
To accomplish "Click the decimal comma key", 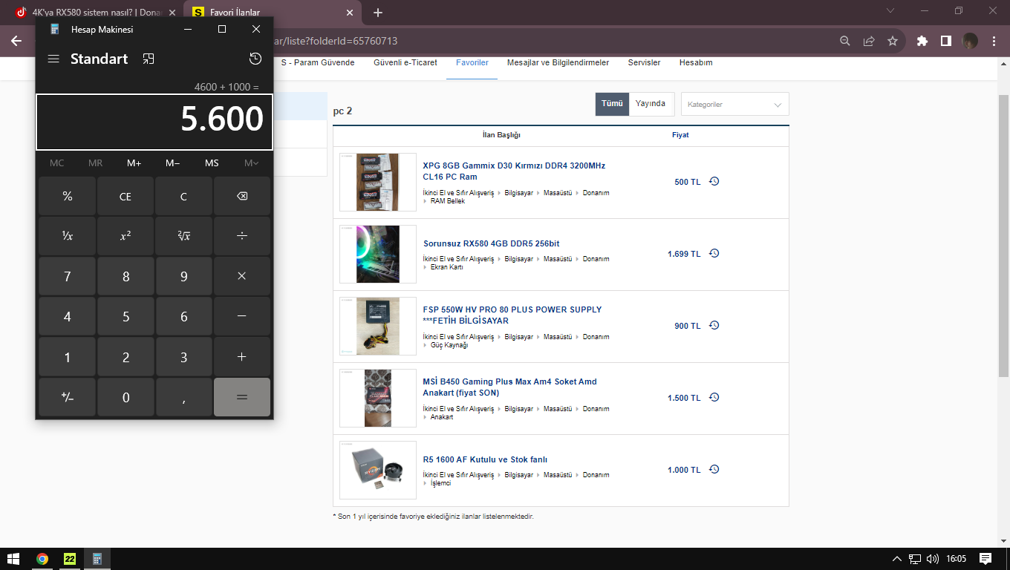I will point(184,397).
